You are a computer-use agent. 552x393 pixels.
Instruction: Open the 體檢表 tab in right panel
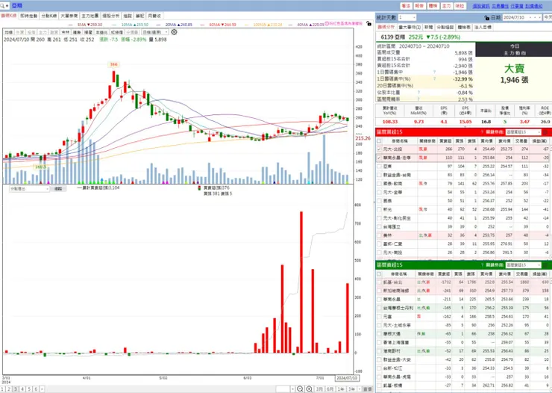[x=464, y=27]
